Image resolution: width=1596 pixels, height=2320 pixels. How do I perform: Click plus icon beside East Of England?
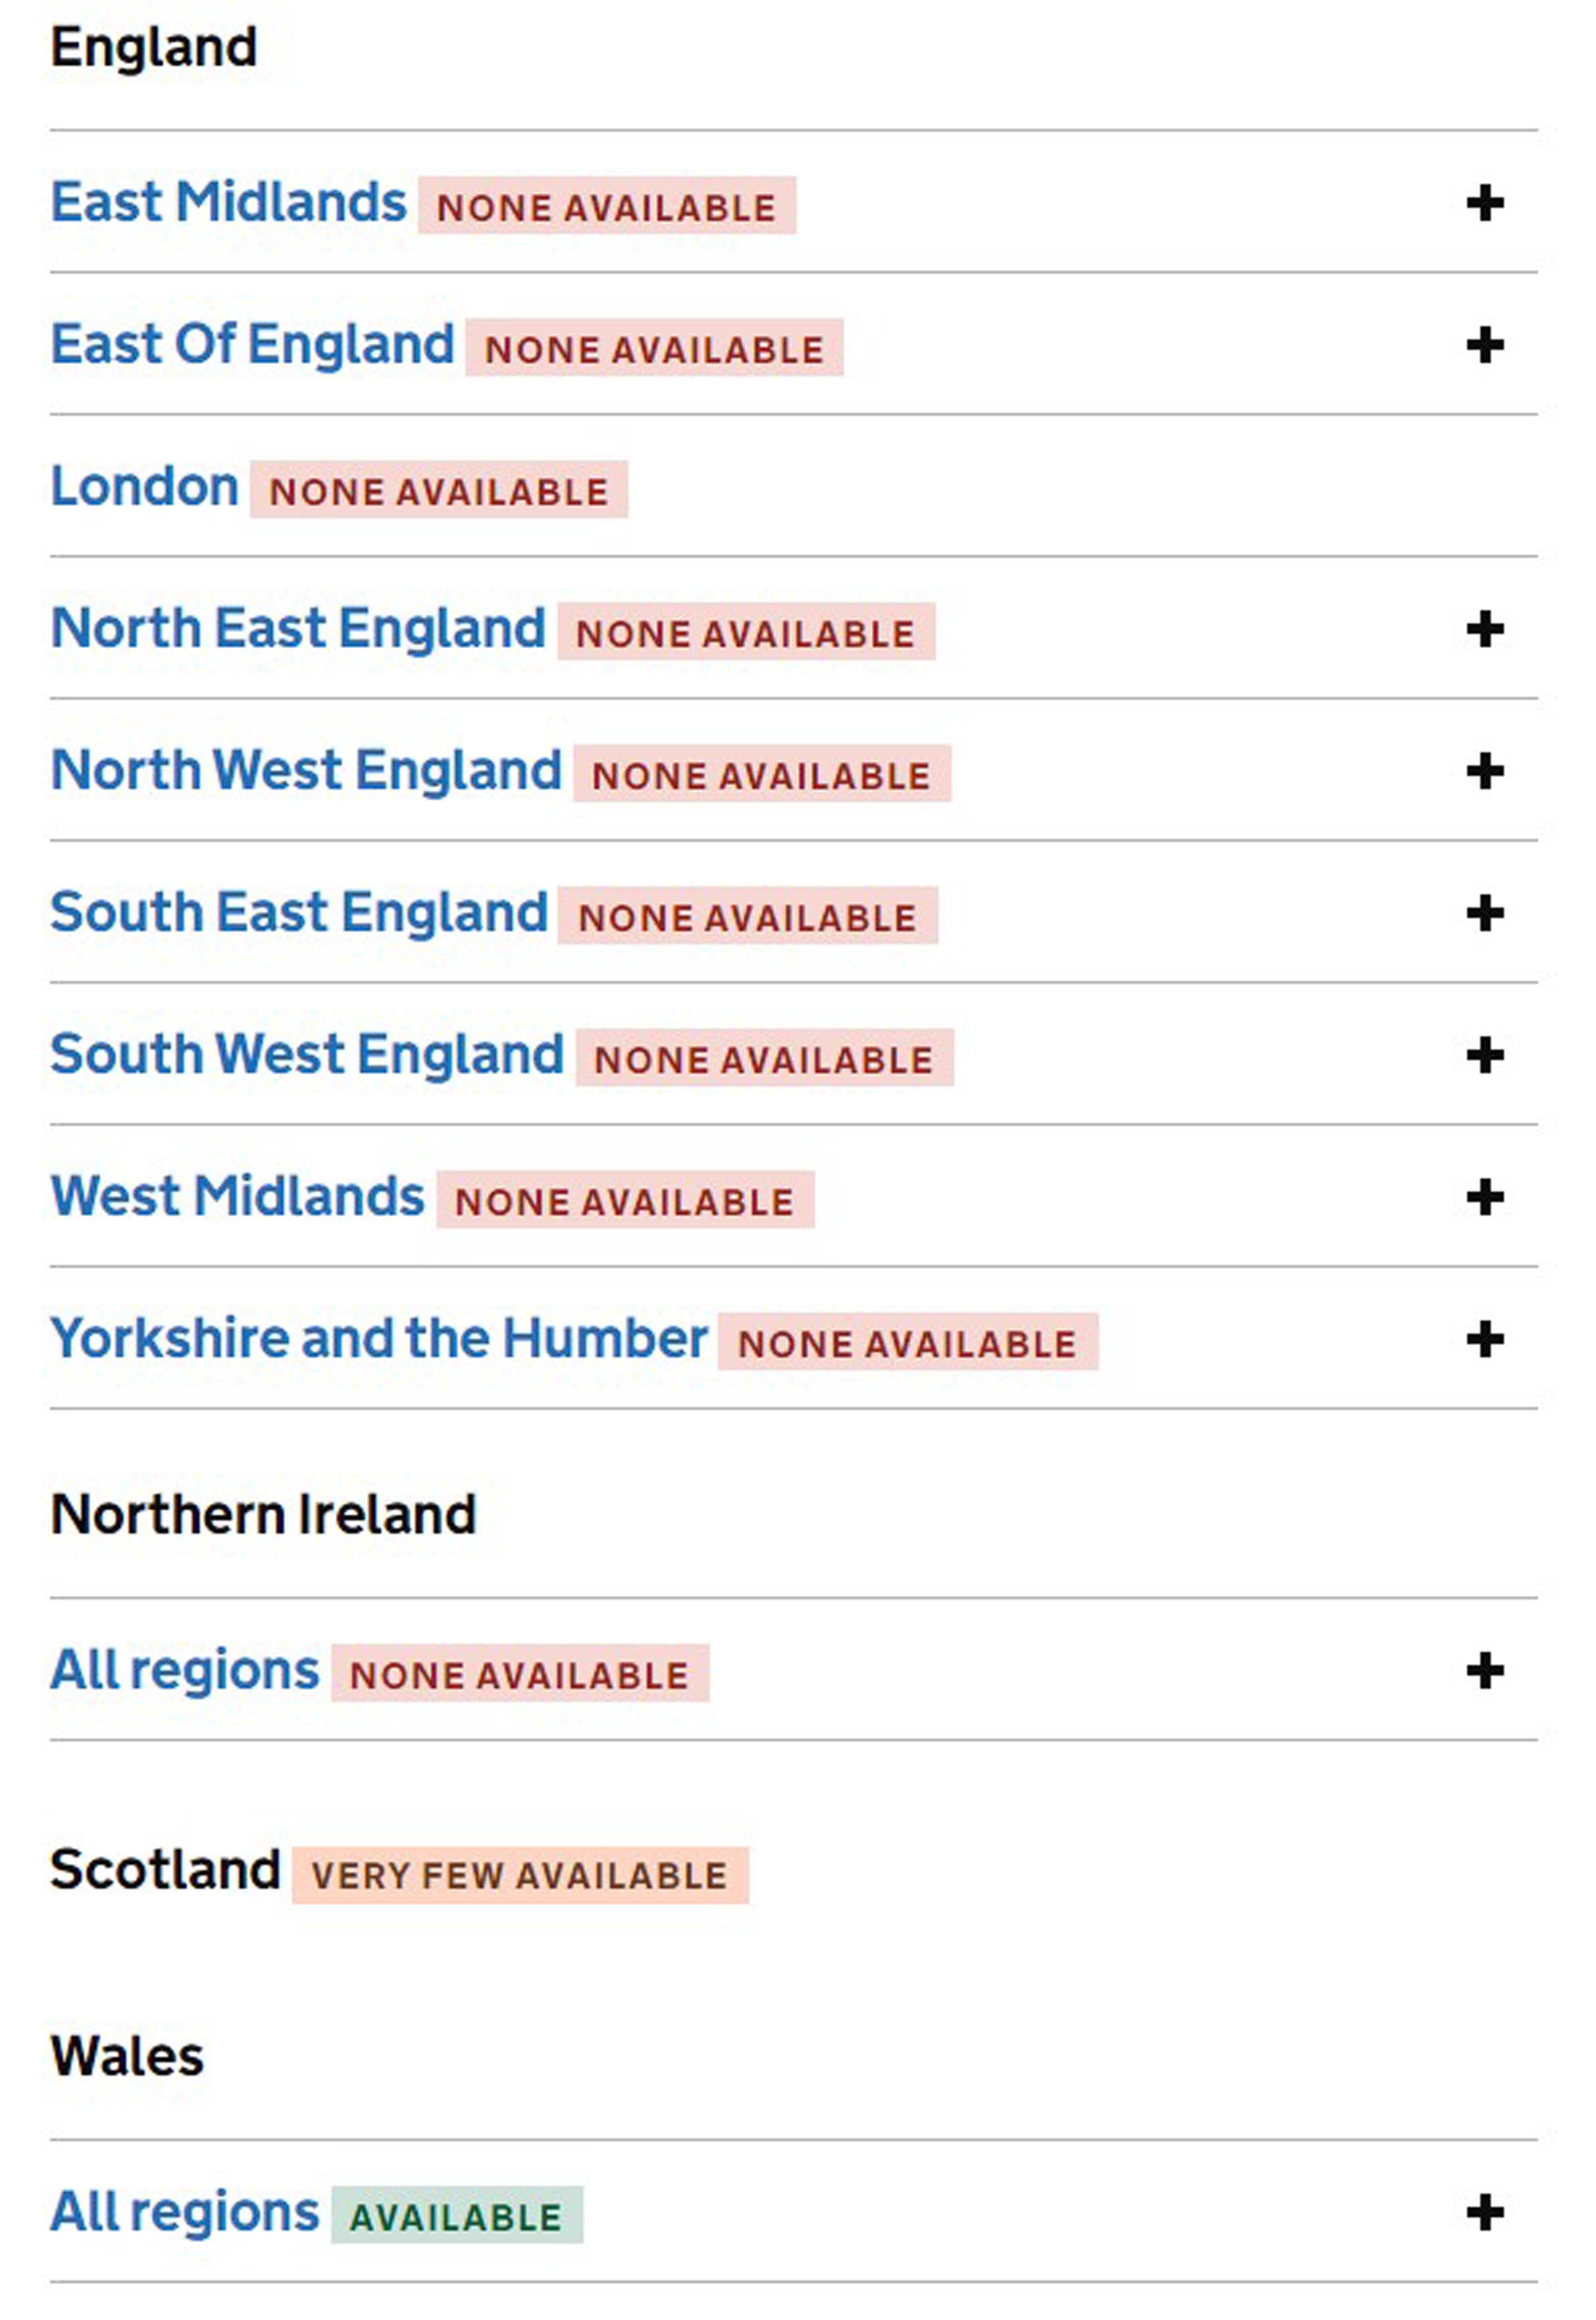pyautogui.click(x=1485, y=346)
